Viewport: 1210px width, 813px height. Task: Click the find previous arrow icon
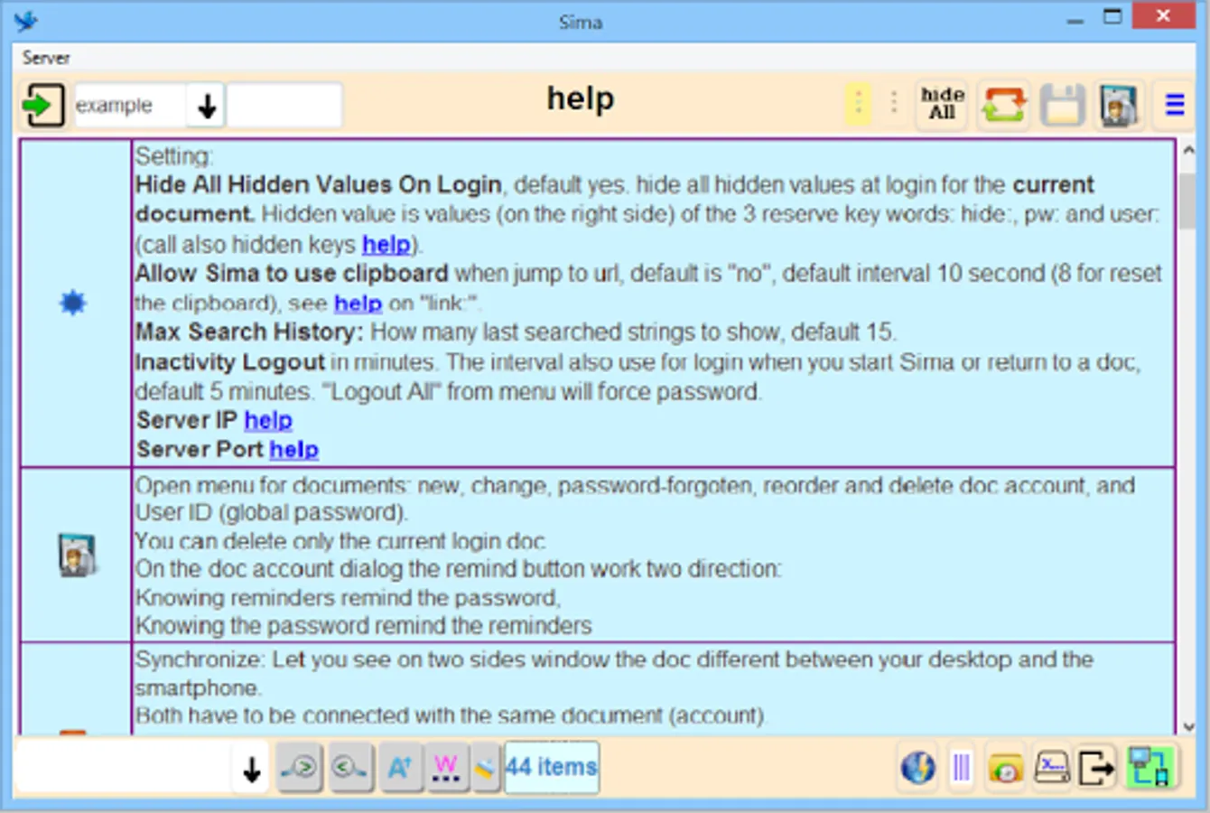[x=350, y=768]
